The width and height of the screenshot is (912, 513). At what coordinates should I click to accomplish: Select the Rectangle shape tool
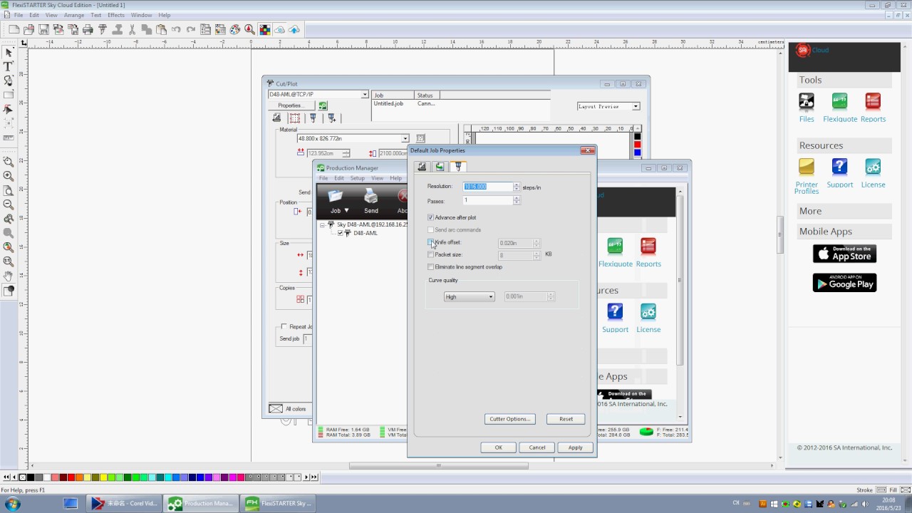[x=9, y=95]
